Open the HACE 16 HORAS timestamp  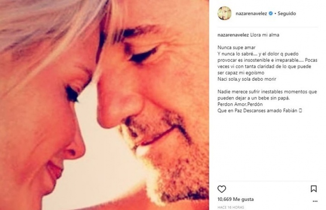231,207
